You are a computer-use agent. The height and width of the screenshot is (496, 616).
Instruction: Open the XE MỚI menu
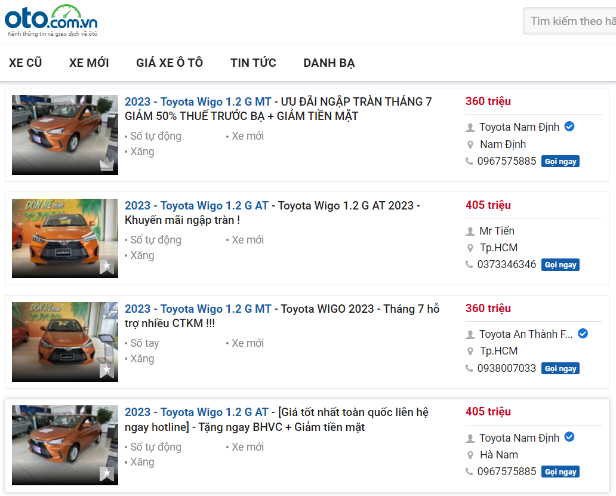point(89,63)
